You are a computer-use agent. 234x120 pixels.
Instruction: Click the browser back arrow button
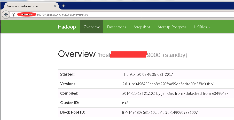coord(6,15)
